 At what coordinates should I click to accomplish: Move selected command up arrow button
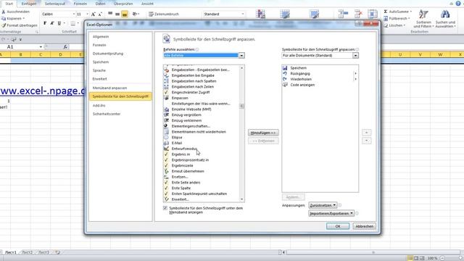[366, 133]
